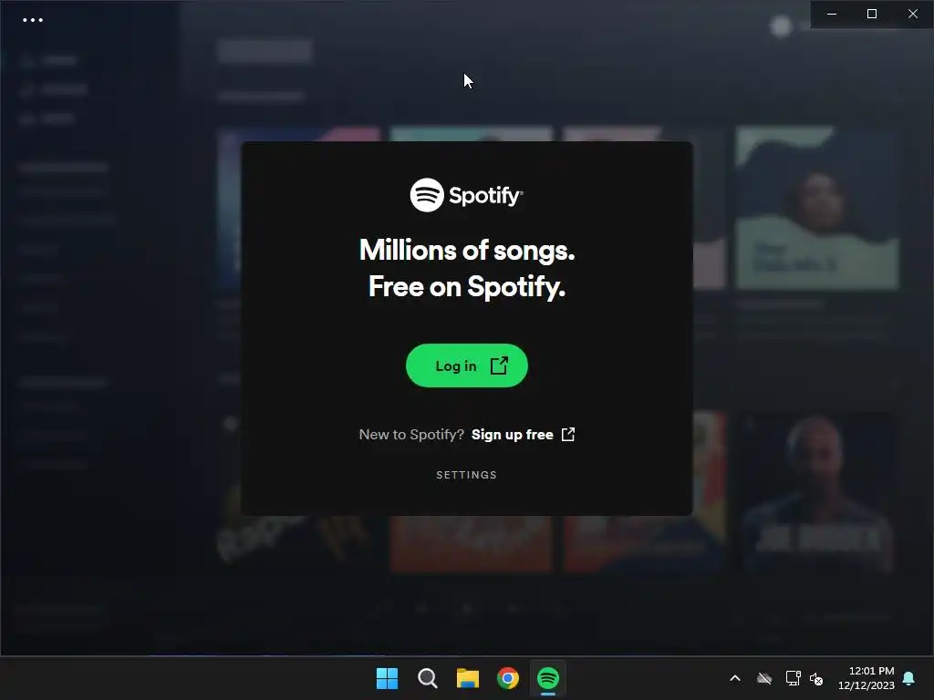Image resolution: width=934 pixels, height=700 pixels.
Task: Open SETTINGS below the sign up link
Action: click(466, 475)
